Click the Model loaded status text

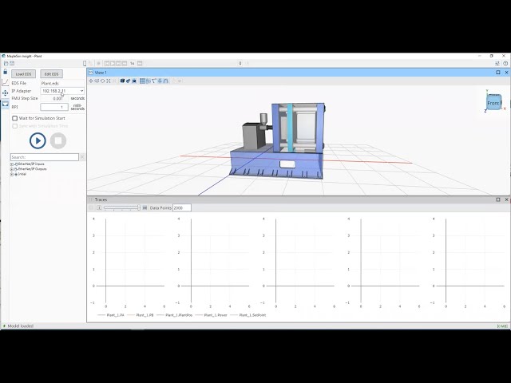point(20,326)
